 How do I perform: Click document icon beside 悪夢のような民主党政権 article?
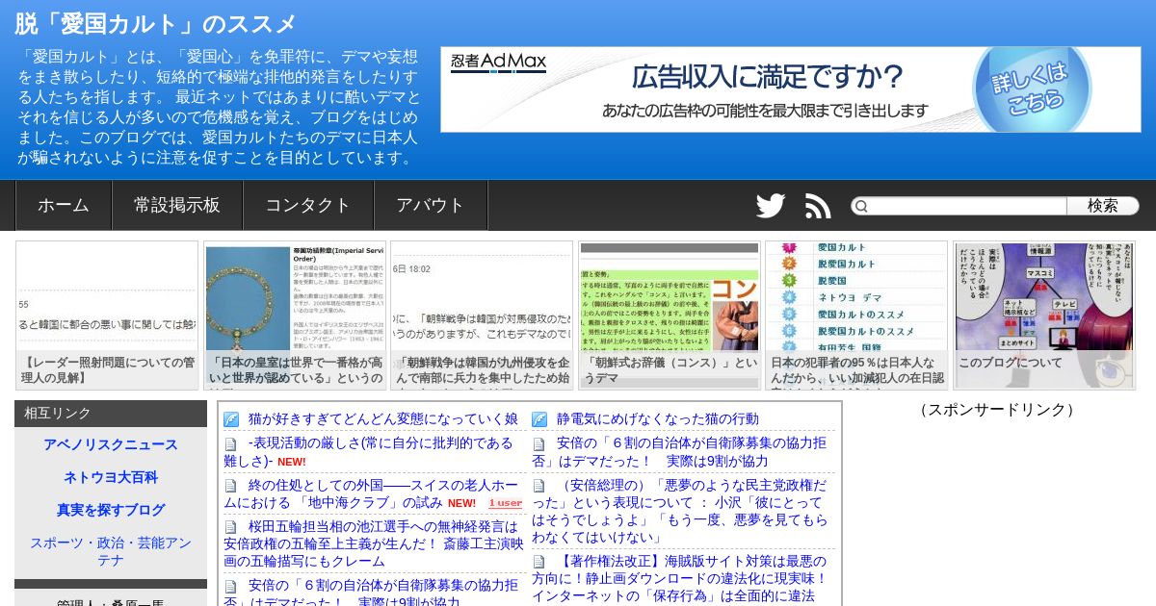539,486
